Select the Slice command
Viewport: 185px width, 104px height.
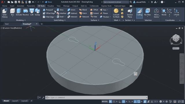(x=60, y=10)
